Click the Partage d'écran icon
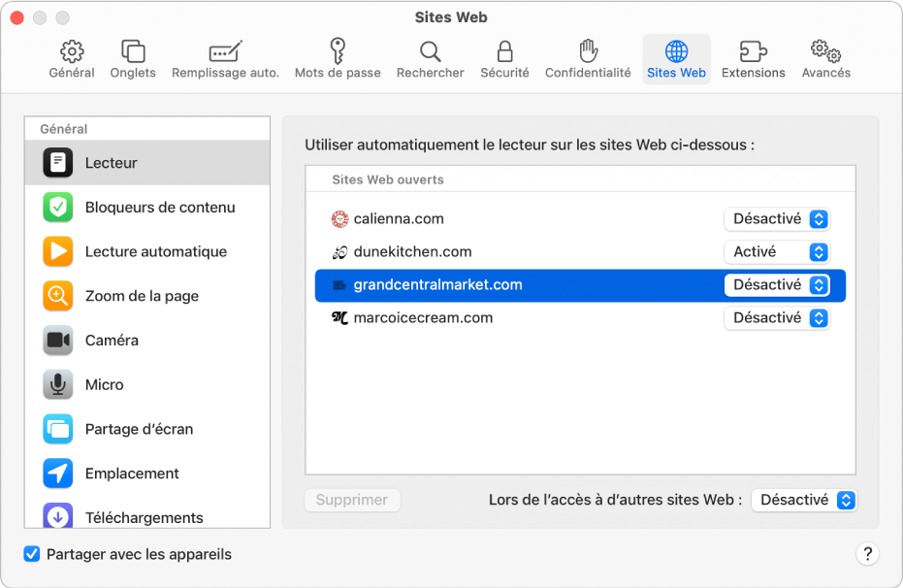The height and width of the screenshot is (588, 903). click(58, 429)
